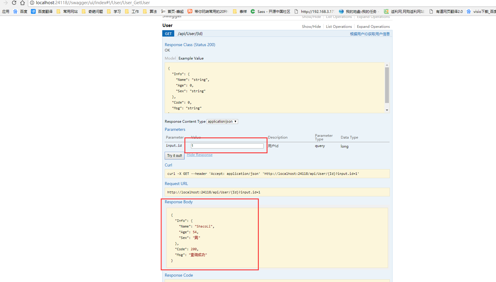The image size is (496, 282).
Task: Open Response Content Type dropdown
Action: (222, 122)
